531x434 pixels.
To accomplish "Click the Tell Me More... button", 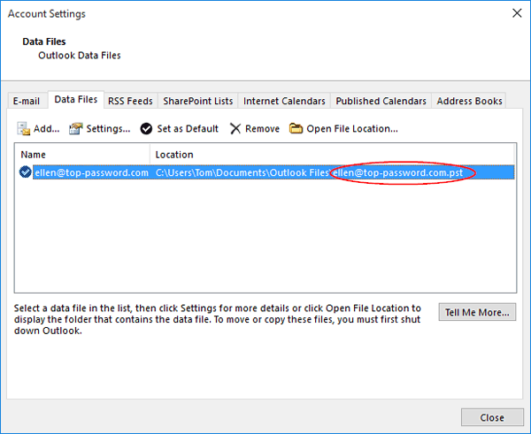I will click(477, 312).
